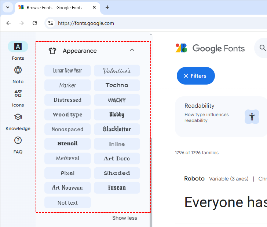Click the 1796 of 1796 families text
The width and height of the screenshot is (267, 227).
pyautogui.click(x=197, y=153)
